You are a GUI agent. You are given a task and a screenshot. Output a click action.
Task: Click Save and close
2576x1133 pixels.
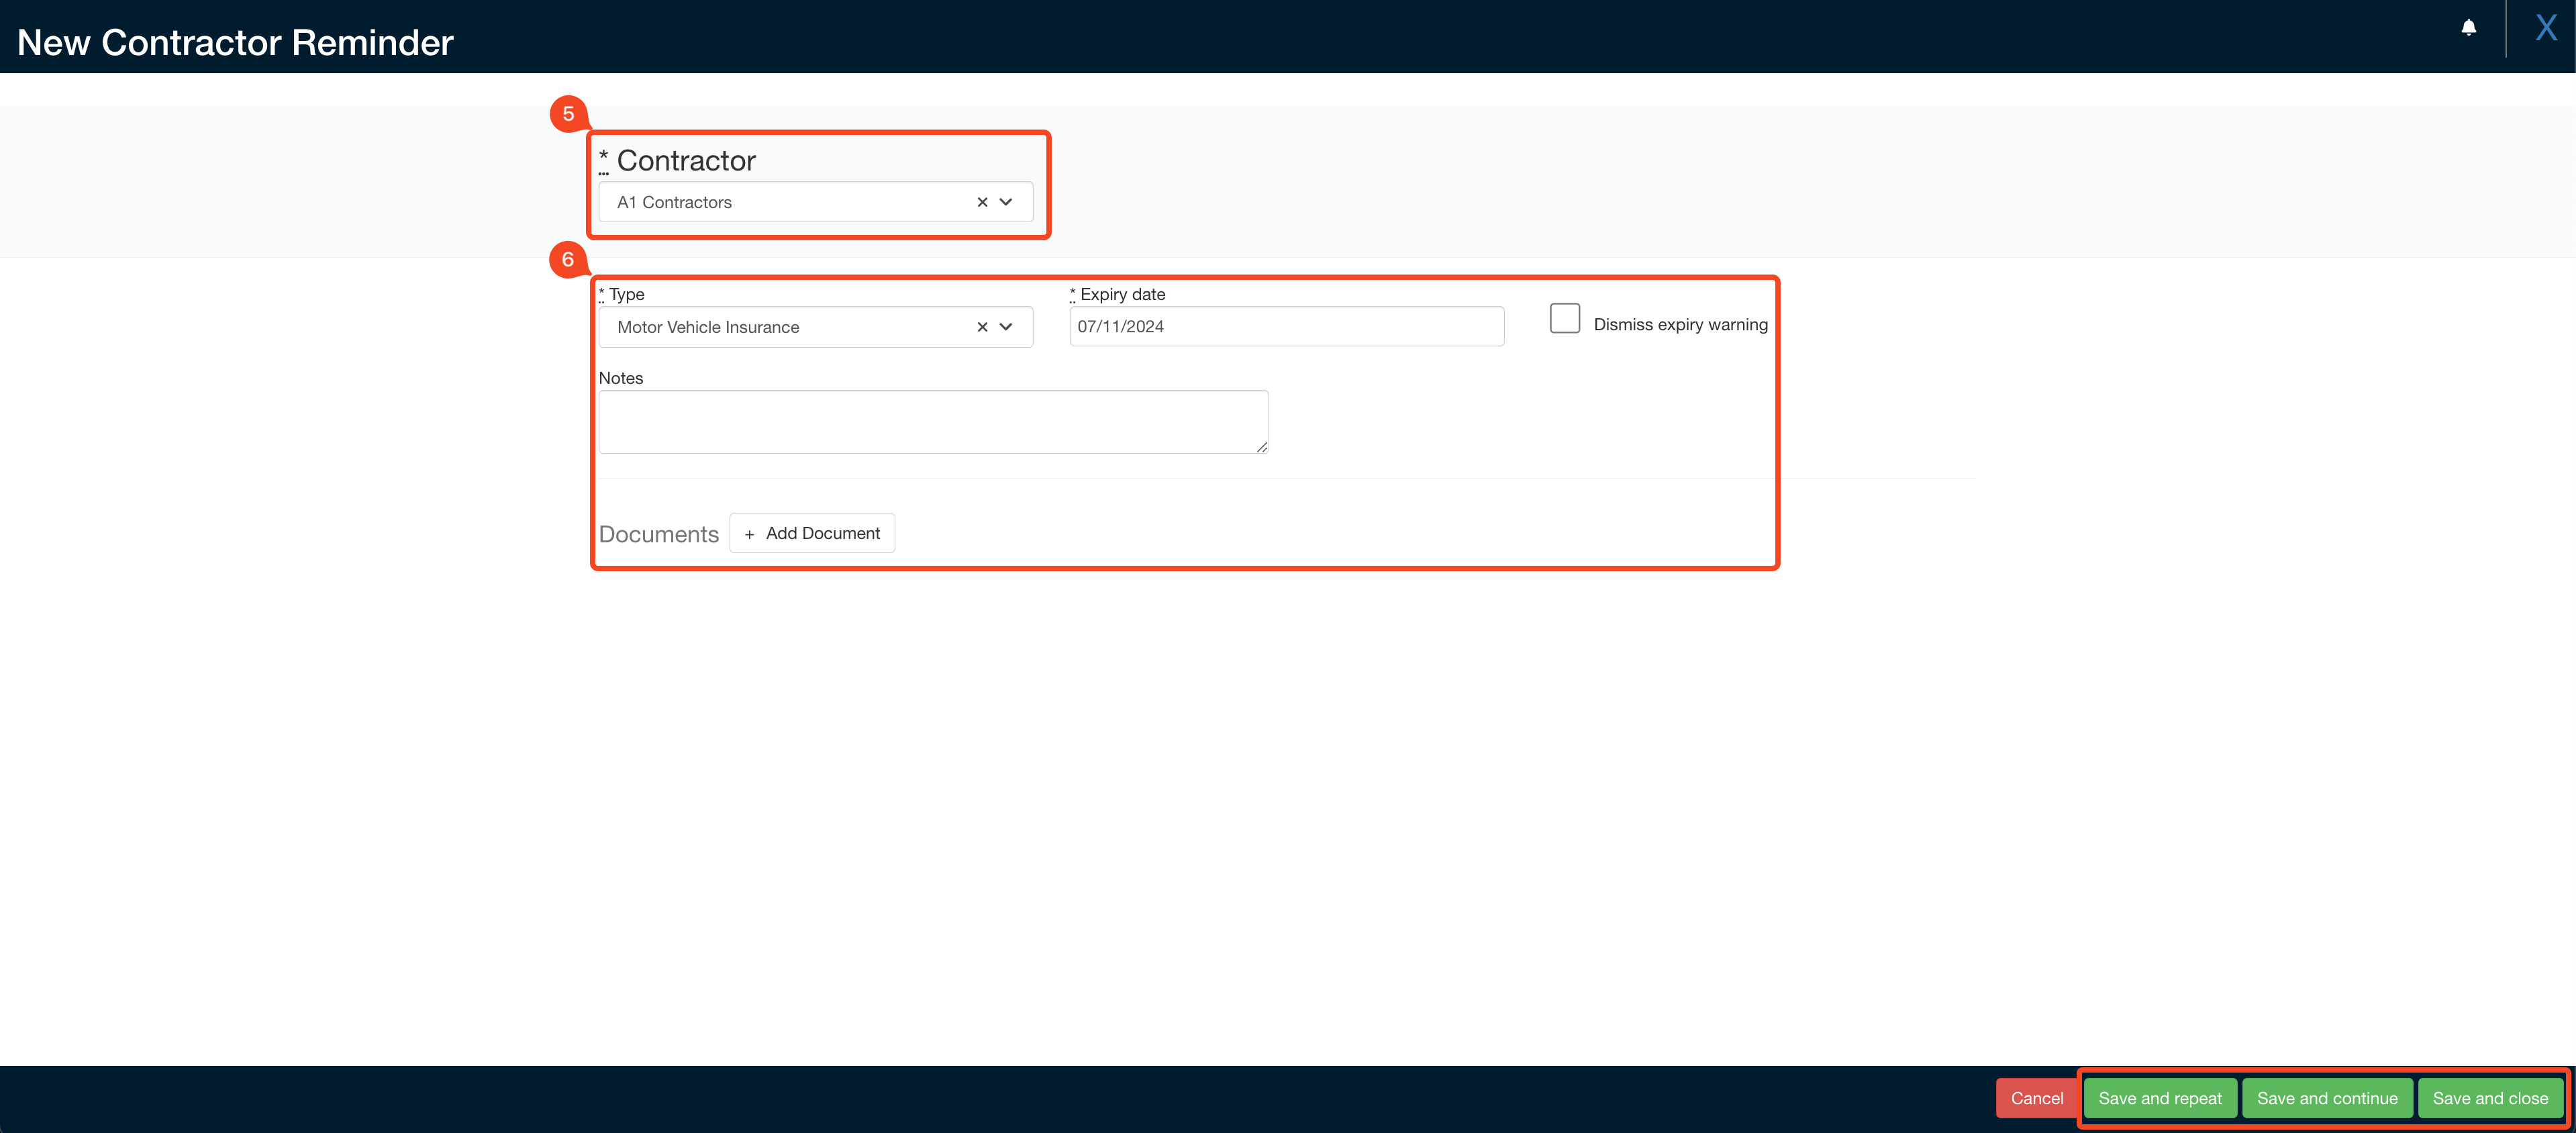(x=2489, y=1098)
